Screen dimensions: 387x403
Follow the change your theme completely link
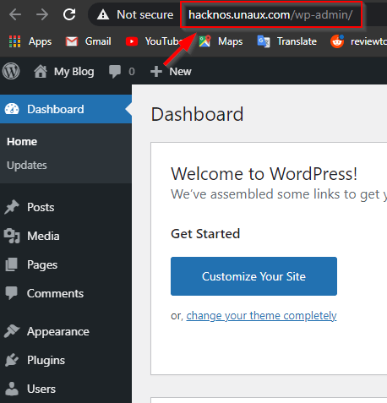point(261,316)
